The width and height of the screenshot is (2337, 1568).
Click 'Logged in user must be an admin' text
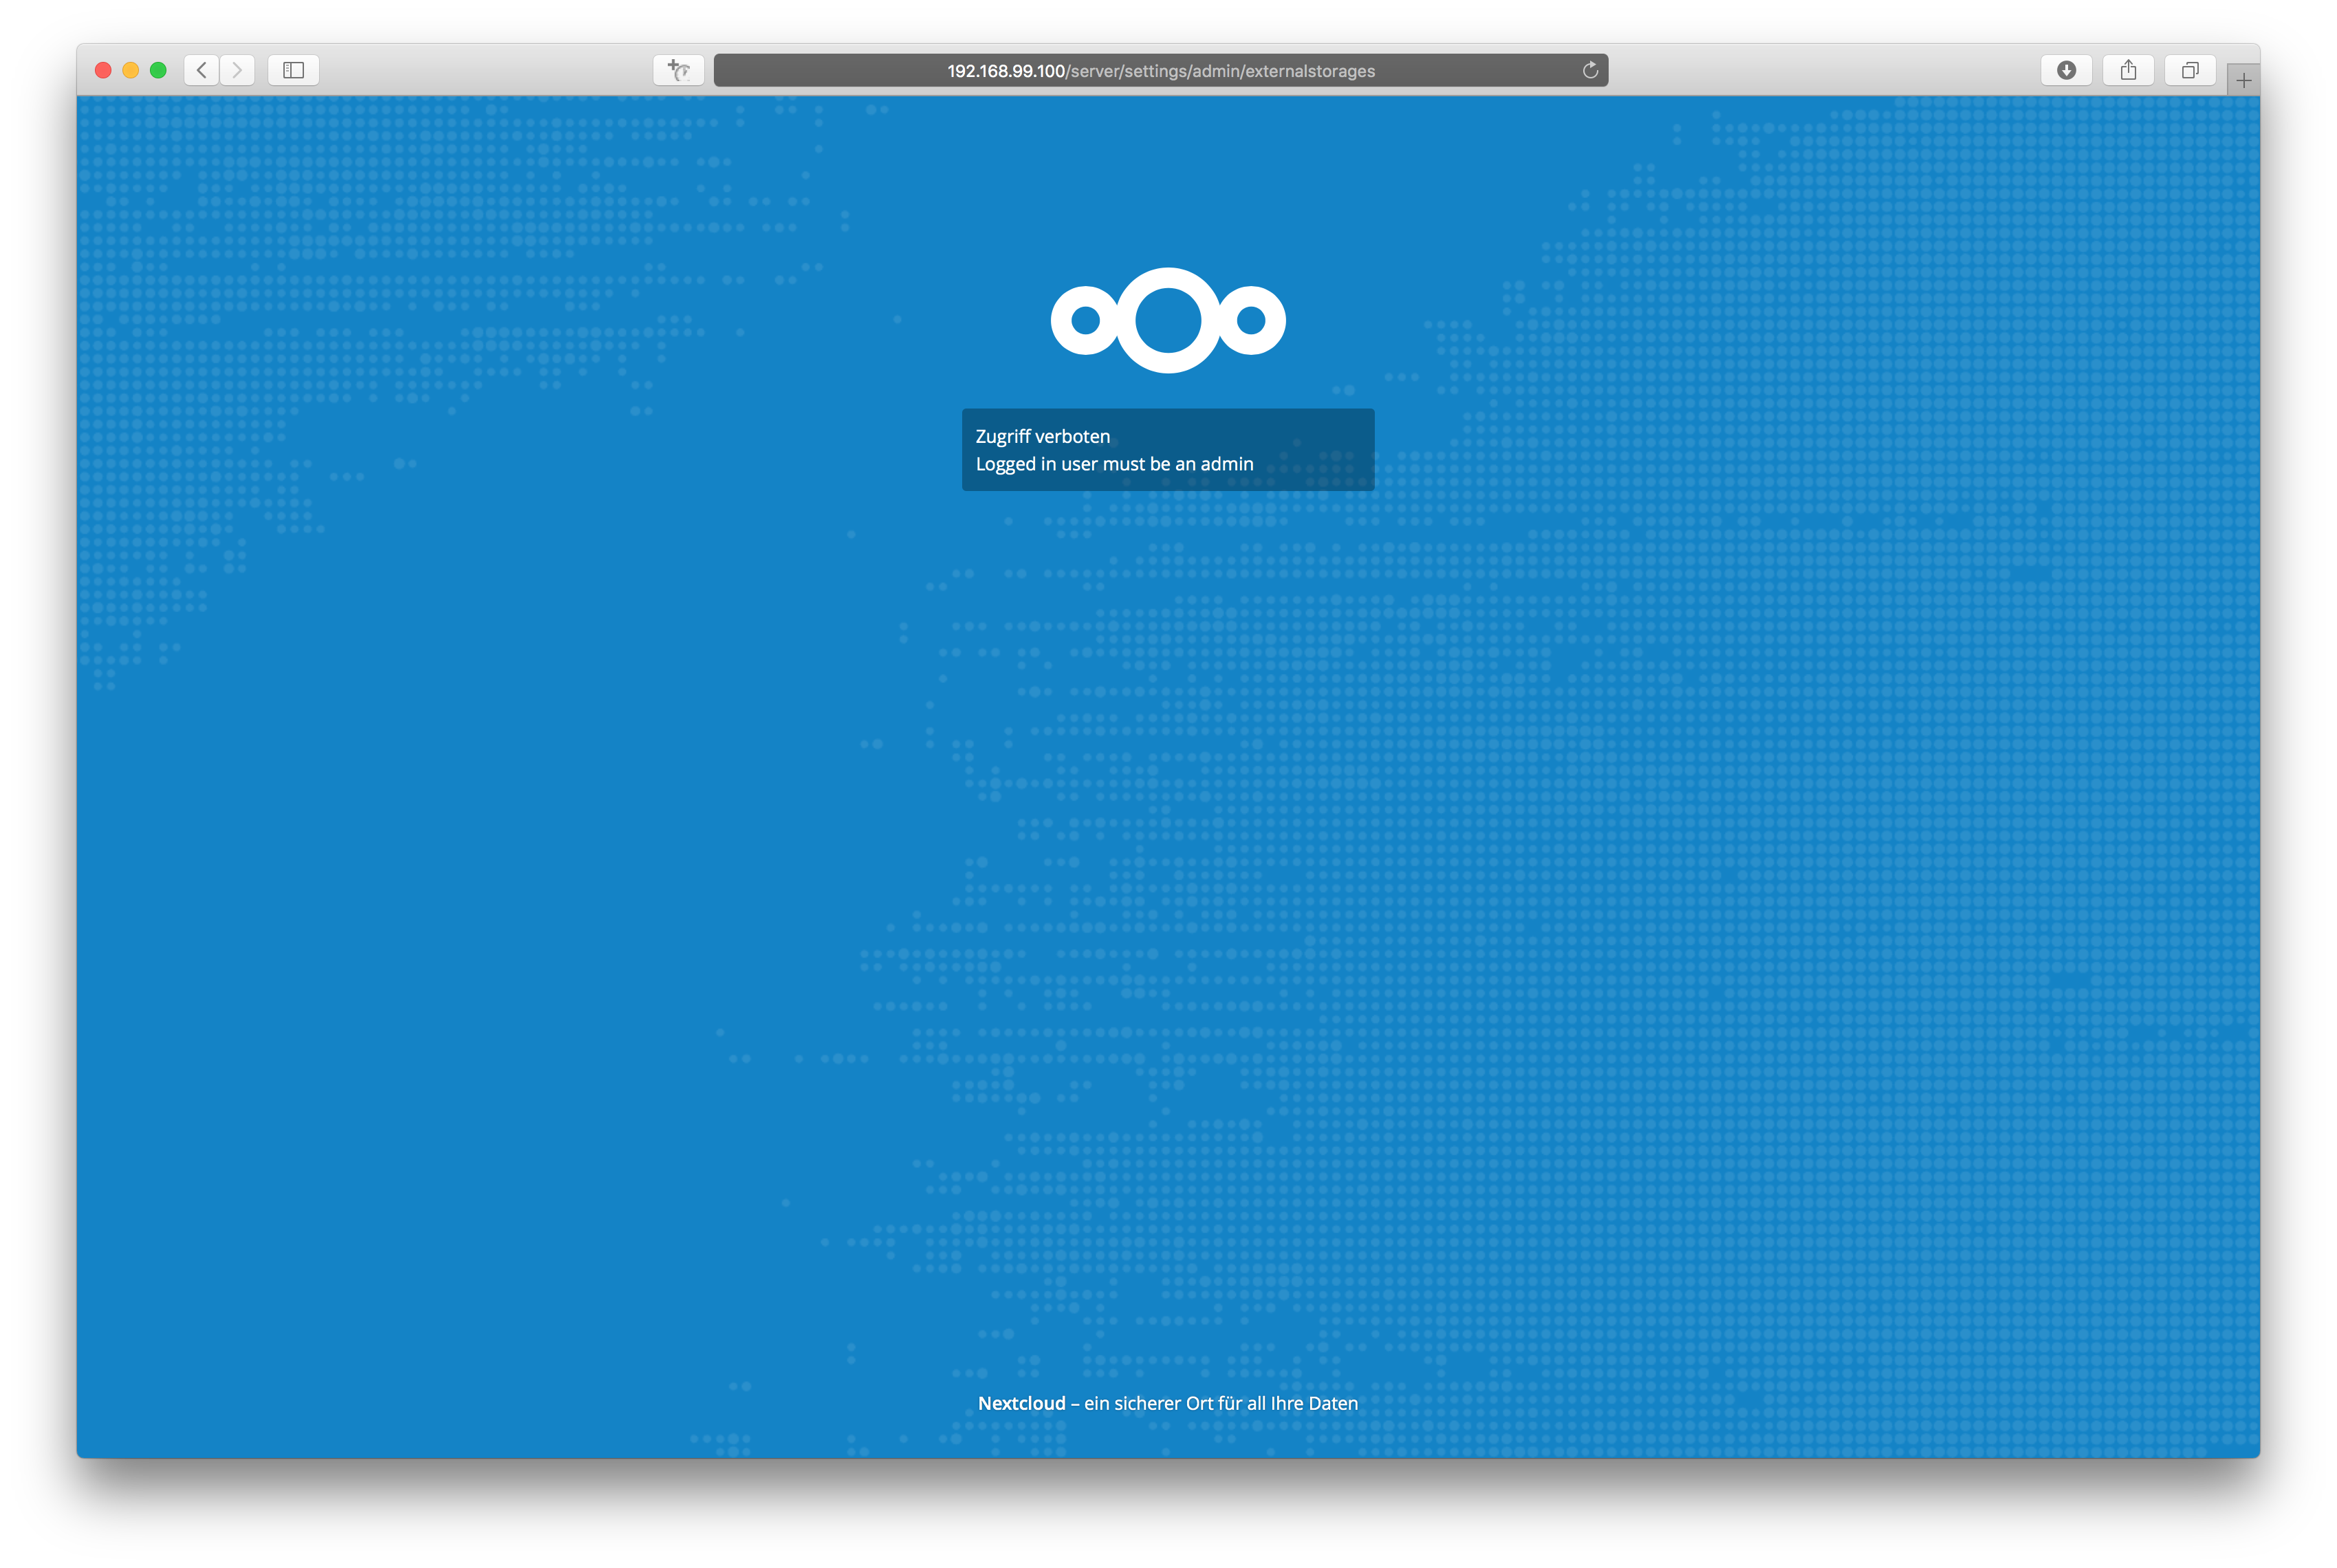coord(1114,464)
